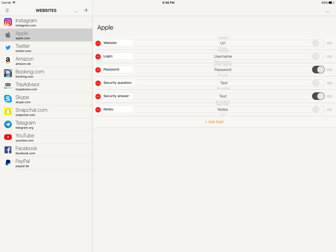Viewport: 336px width, 252px height.
Task: Change the Login field type picker showing Username
Action: pos(223,56)
